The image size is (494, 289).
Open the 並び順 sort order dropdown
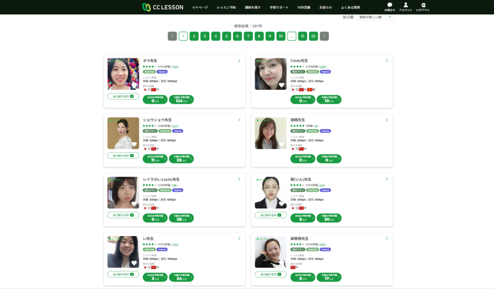click(374, 17)
